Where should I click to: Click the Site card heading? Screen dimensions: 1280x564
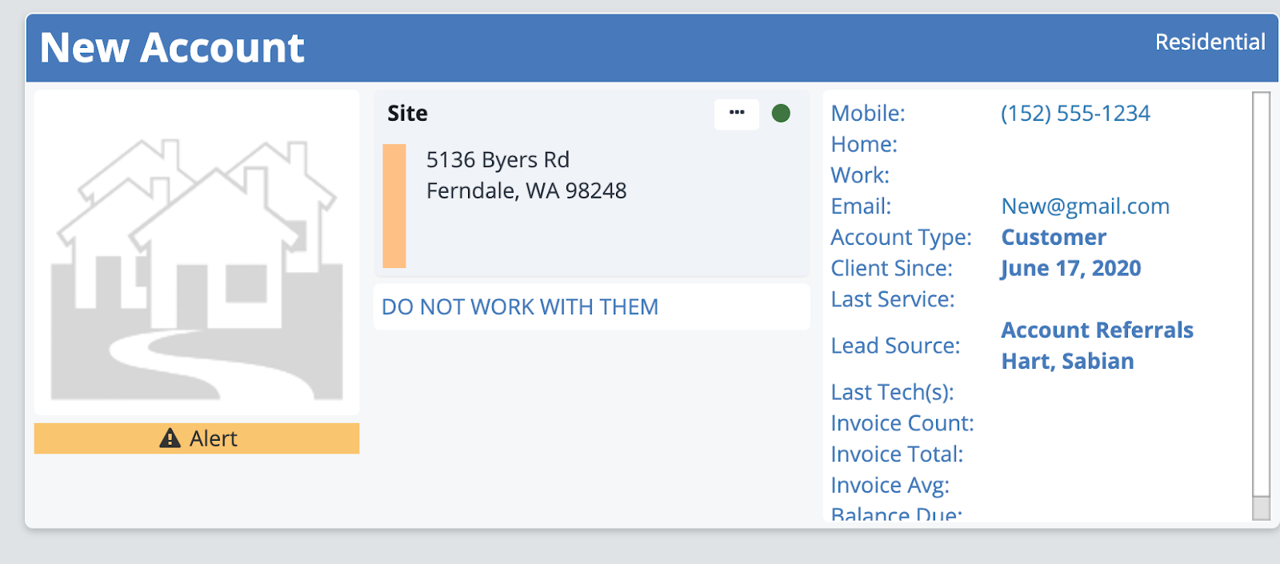click(407, 114)
